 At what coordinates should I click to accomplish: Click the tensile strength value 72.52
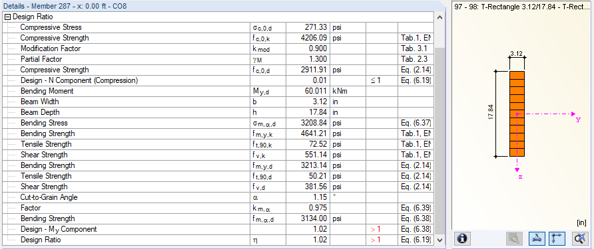point(308,144)
